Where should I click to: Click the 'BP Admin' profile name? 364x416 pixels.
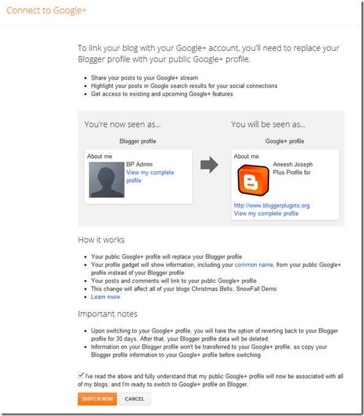(139, 164)
